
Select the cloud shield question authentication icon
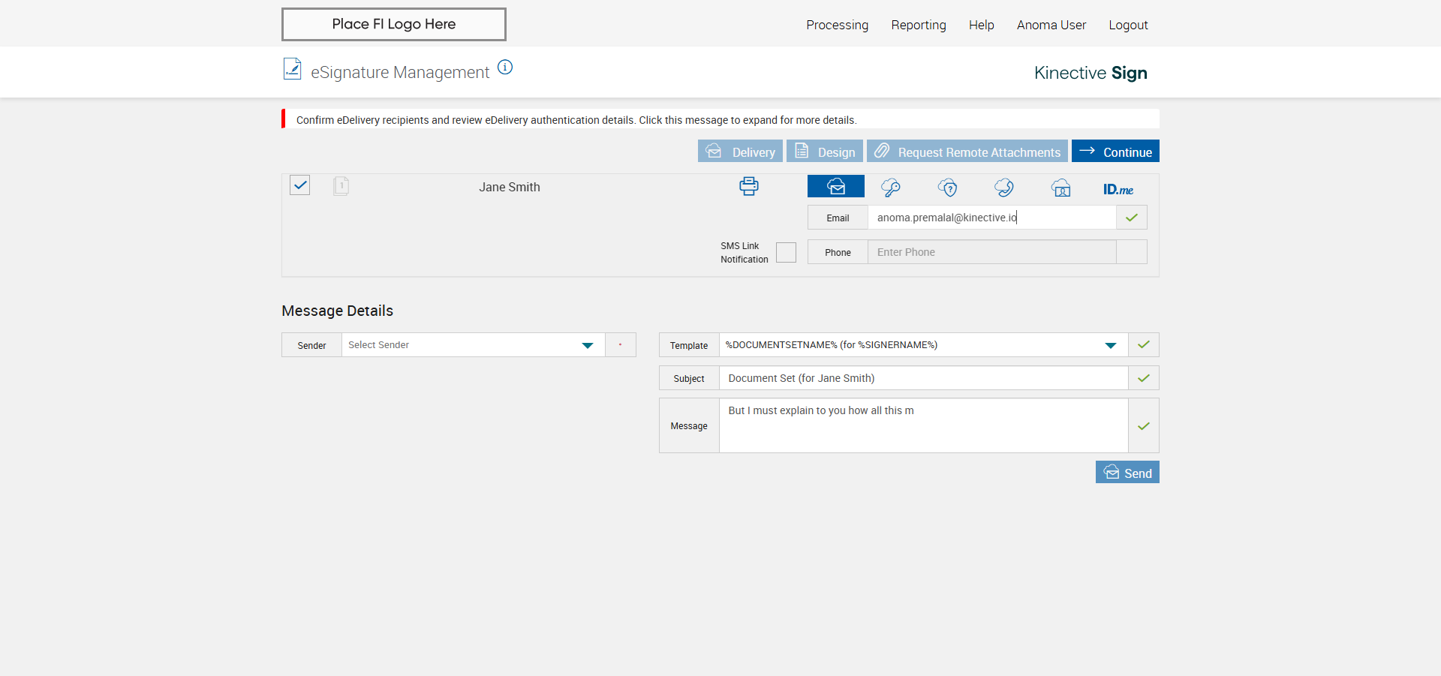pos(948,188)
